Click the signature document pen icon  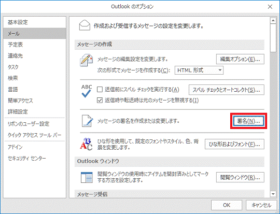pos(87,121)
